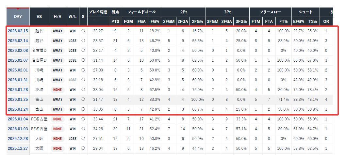Screen dimensions: 347x155
Task: Click the W/L column header
Action: click(72, 16)
